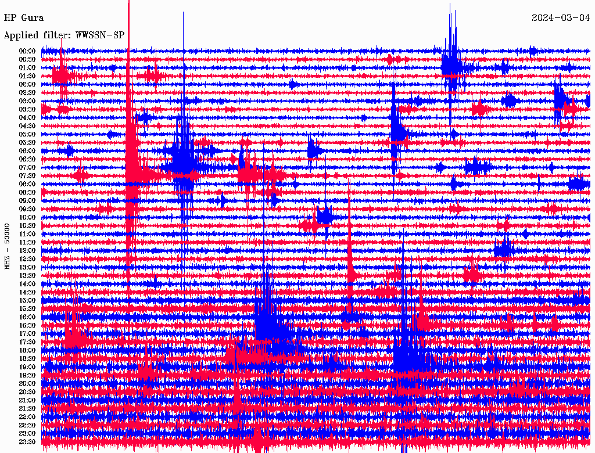This screenshot has height=453, width=595.
Task: Select the 22:30 time row label
Action: [x=27, y=425]
